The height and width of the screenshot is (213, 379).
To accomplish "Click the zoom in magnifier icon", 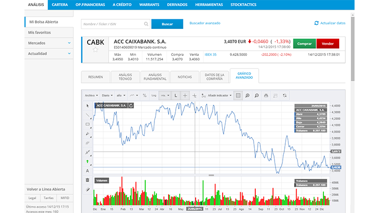I will click(247, 96).
